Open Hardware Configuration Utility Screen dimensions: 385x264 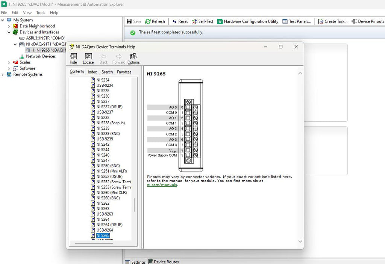248,21
